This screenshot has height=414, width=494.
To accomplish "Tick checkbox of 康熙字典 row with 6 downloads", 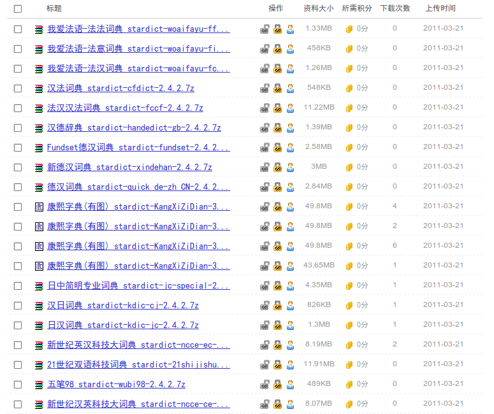I will click(18, 246).
